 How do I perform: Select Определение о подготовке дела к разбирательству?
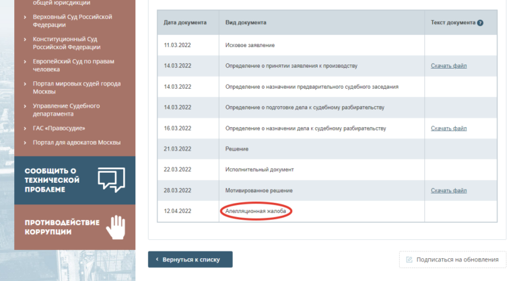pos(305,108)
